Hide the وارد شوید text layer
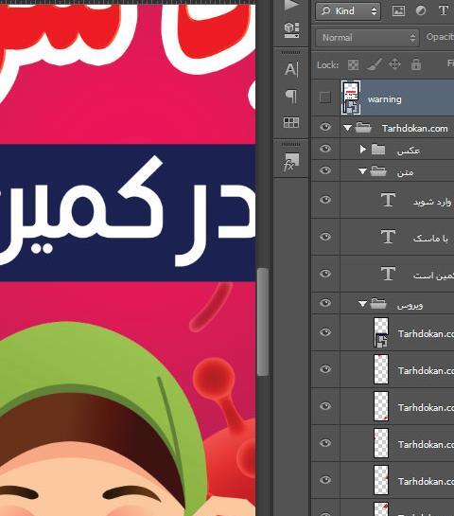 pos(325,200)
